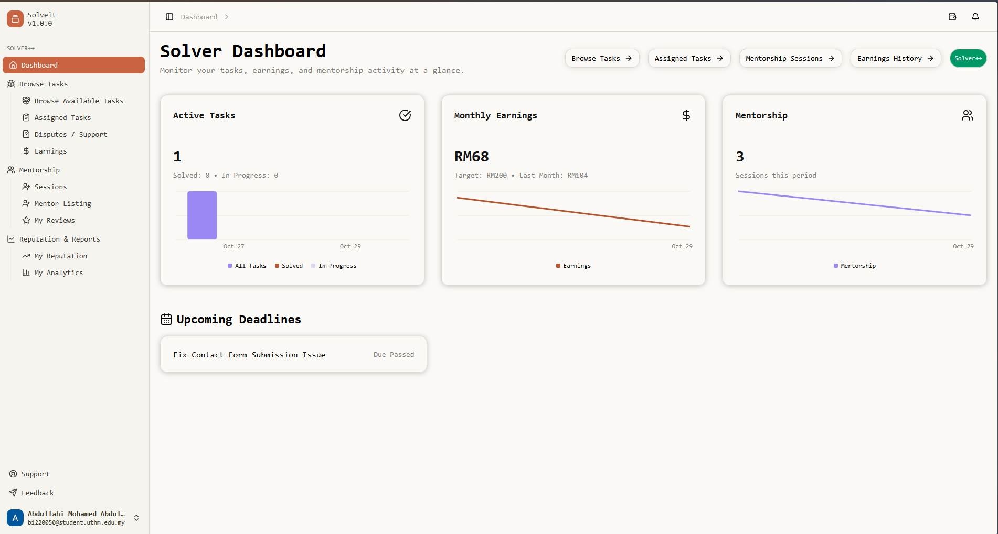
Task: Click the notification bell icon
Action: pyautogui.click(x=975, y=17)
